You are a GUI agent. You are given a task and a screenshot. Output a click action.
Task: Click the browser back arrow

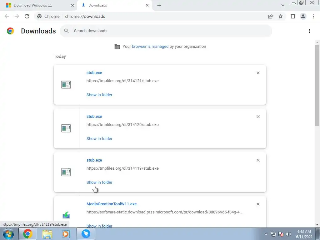[x=7, y=16]
